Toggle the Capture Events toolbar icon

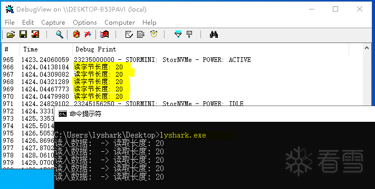coord(104,35)
